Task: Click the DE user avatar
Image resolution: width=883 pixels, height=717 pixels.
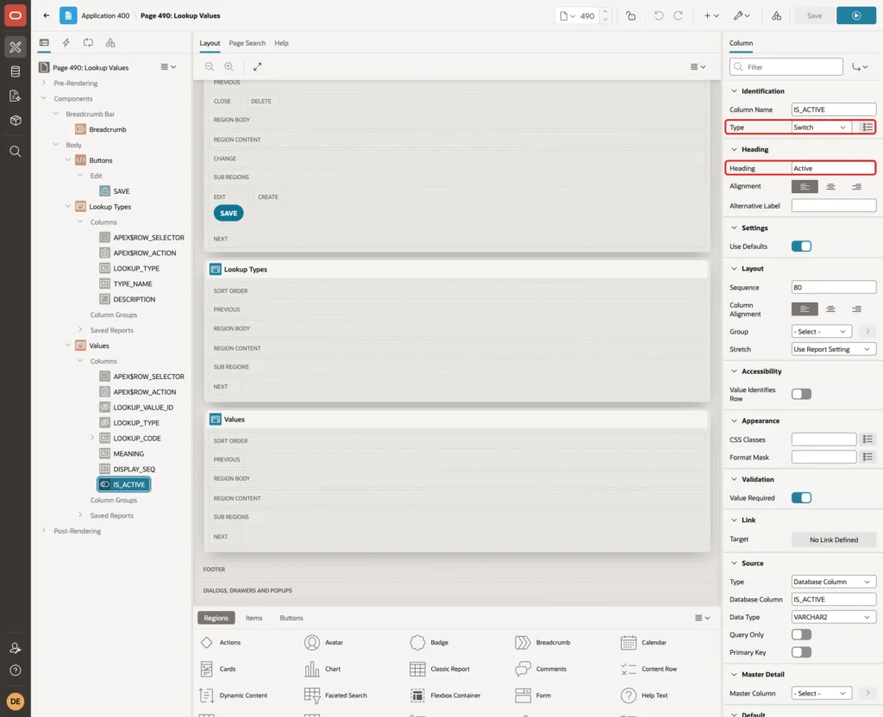Action: click(16, 701)
